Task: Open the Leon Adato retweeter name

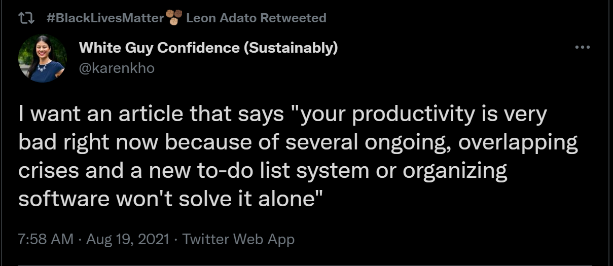Action: tap(221, 19)
